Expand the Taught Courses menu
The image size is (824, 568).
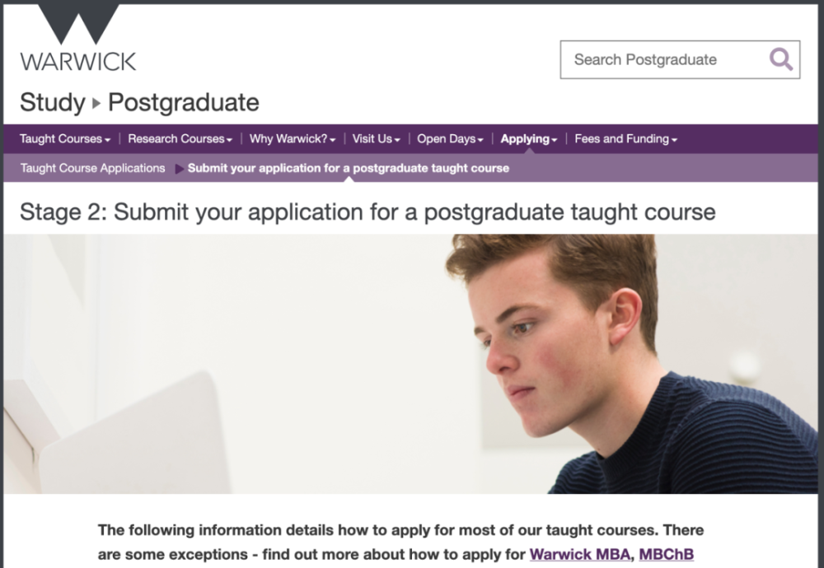coord(65,139)
